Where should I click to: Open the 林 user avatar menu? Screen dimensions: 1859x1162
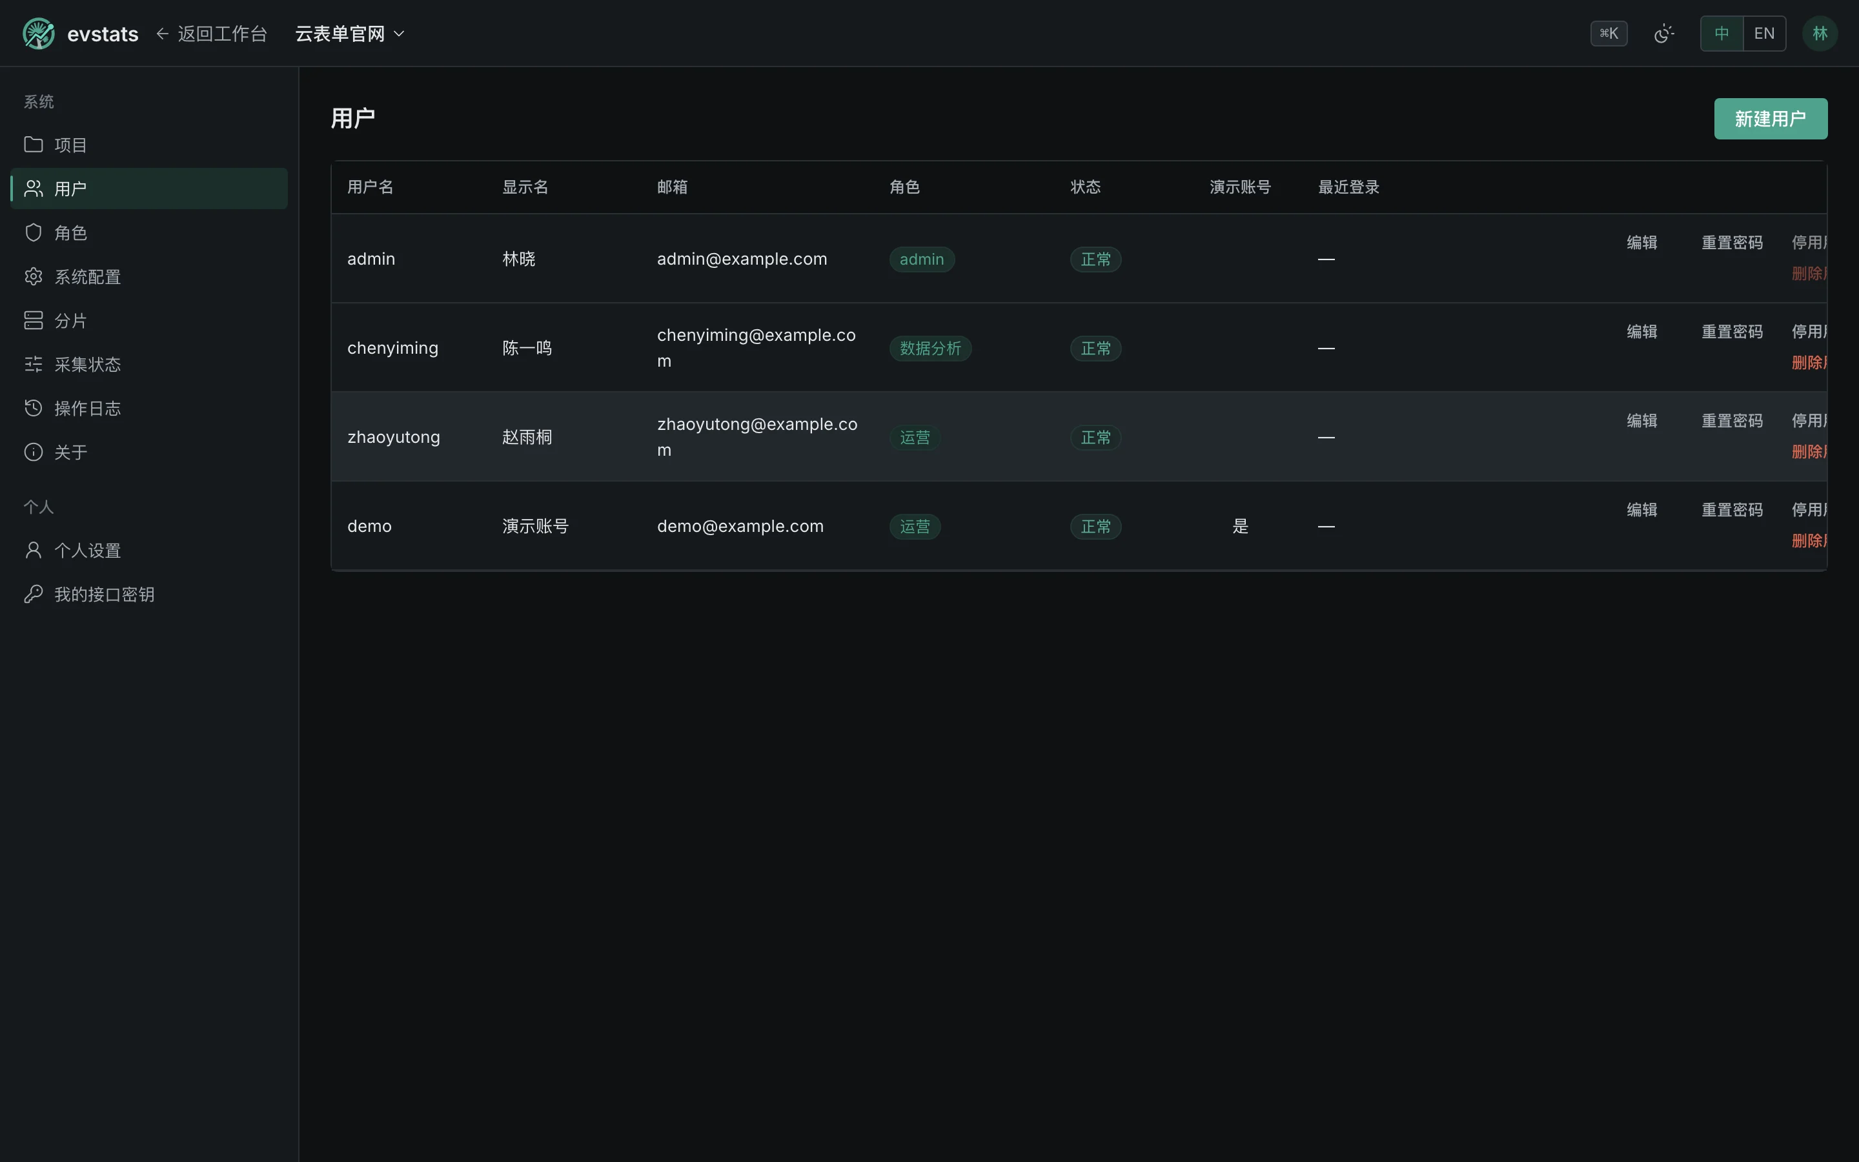point(1820,34)
